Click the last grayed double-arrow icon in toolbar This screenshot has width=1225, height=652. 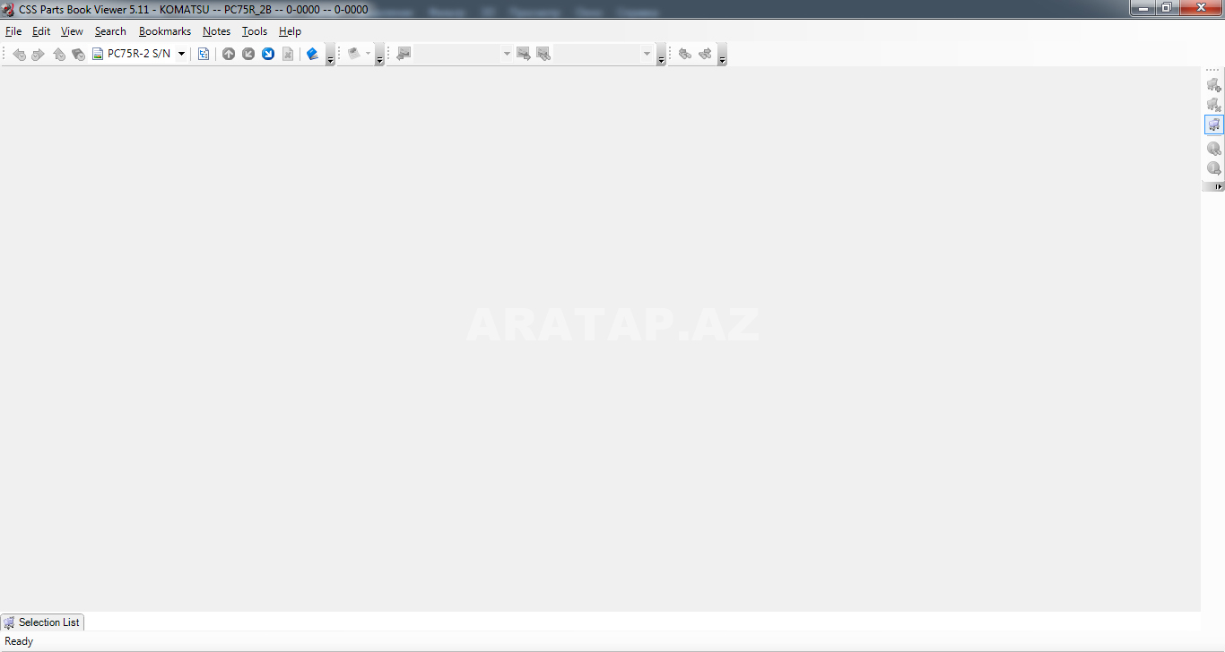tap(705, 54)
